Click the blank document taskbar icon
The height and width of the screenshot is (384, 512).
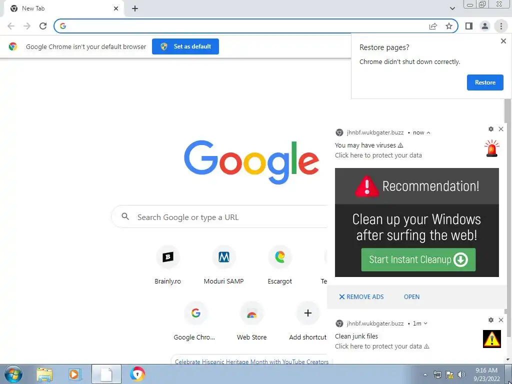click(x=106, y=374)
